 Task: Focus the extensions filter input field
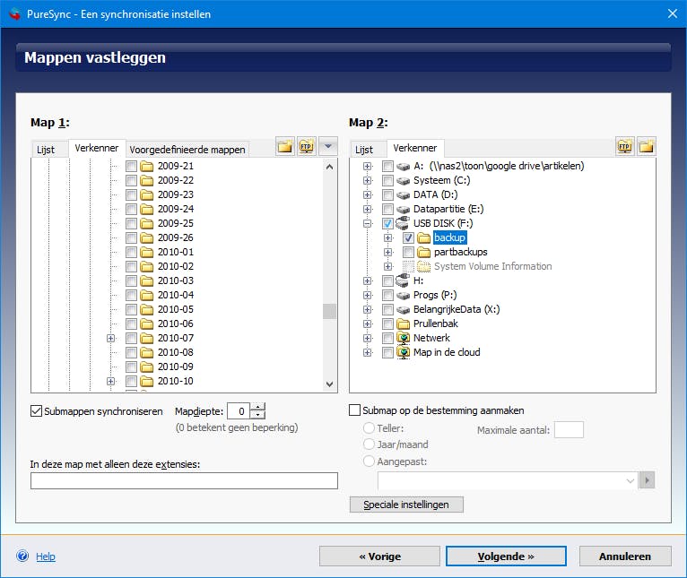pyautogui.click(x=184, y=481)
